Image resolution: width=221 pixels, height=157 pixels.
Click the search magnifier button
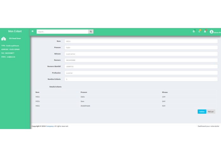(91, 32)
